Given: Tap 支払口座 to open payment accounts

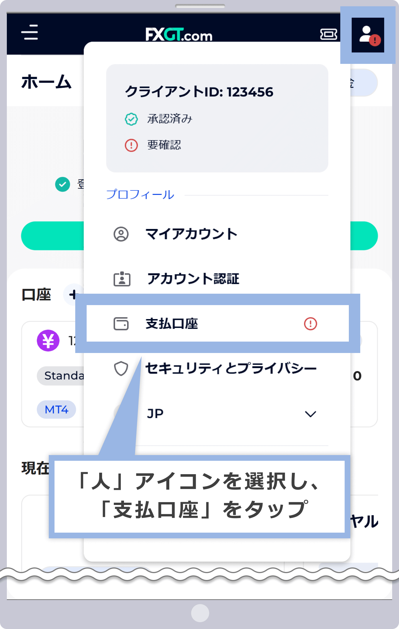Looking at the screenshot, I should [172, 324].
